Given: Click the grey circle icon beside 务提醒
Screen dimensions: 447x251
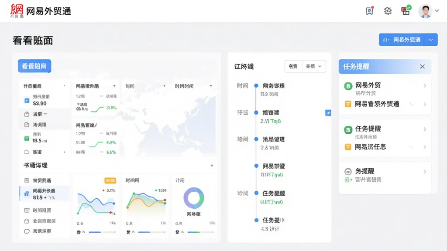Looking at the screenshot, I should click(348, 172).
